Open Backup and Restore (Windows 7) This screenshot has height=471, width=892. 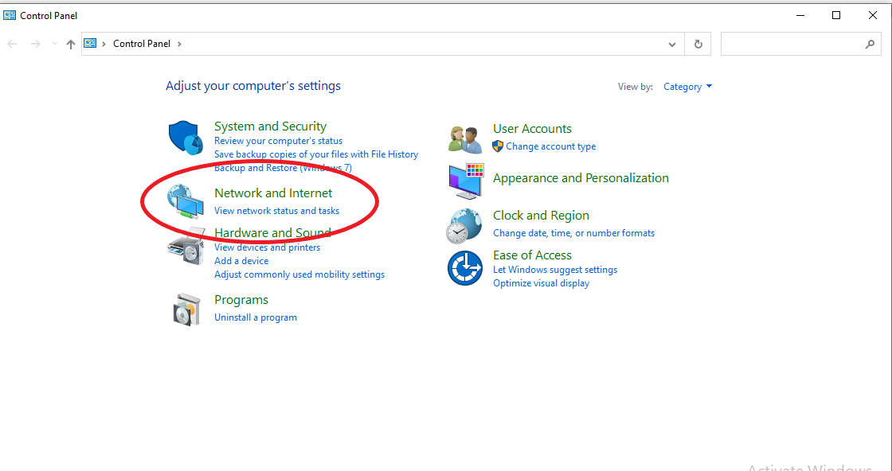(283, 168)
